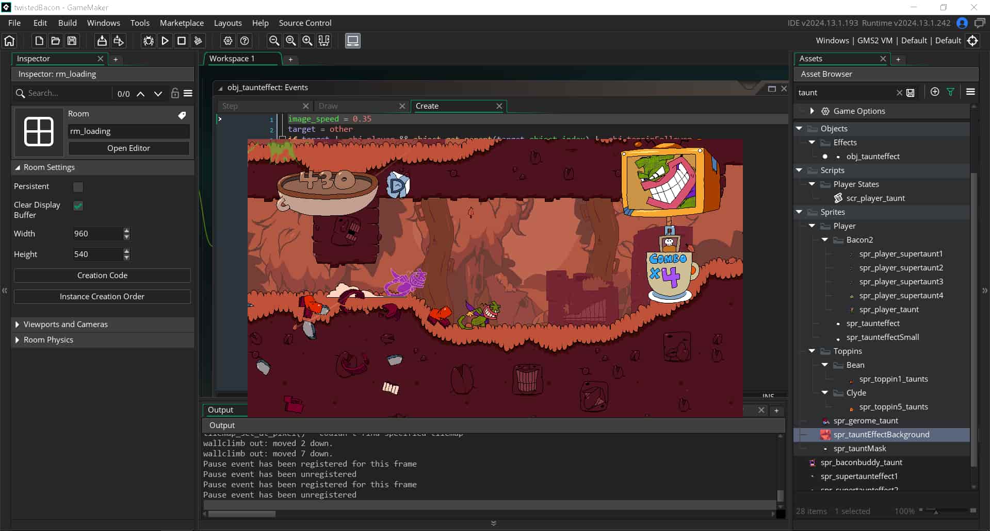Stop the running game
990x531 pixels.
(182, 41)
